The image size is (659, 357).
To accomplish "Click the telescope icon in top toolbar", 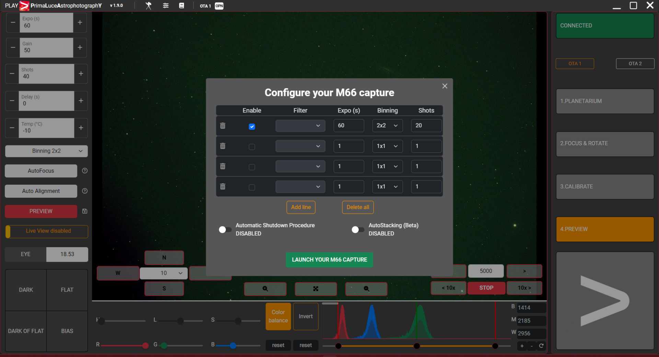I will coord(148,6).
